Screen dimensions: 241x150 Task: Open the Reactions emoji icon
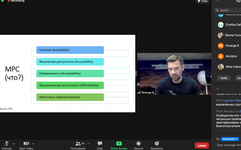[157, 144]
